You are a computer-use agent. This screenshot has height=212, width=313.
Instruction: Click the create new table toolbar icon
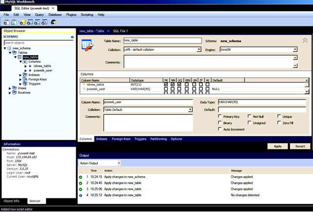pos(30,22)
